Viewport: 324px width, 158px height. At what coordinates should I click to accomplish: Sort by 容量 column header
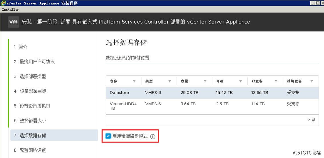coord(184,81)
